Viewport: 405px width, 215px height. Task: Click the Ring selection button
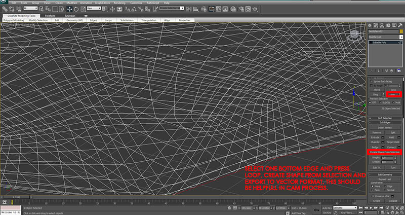click(375, 94)
